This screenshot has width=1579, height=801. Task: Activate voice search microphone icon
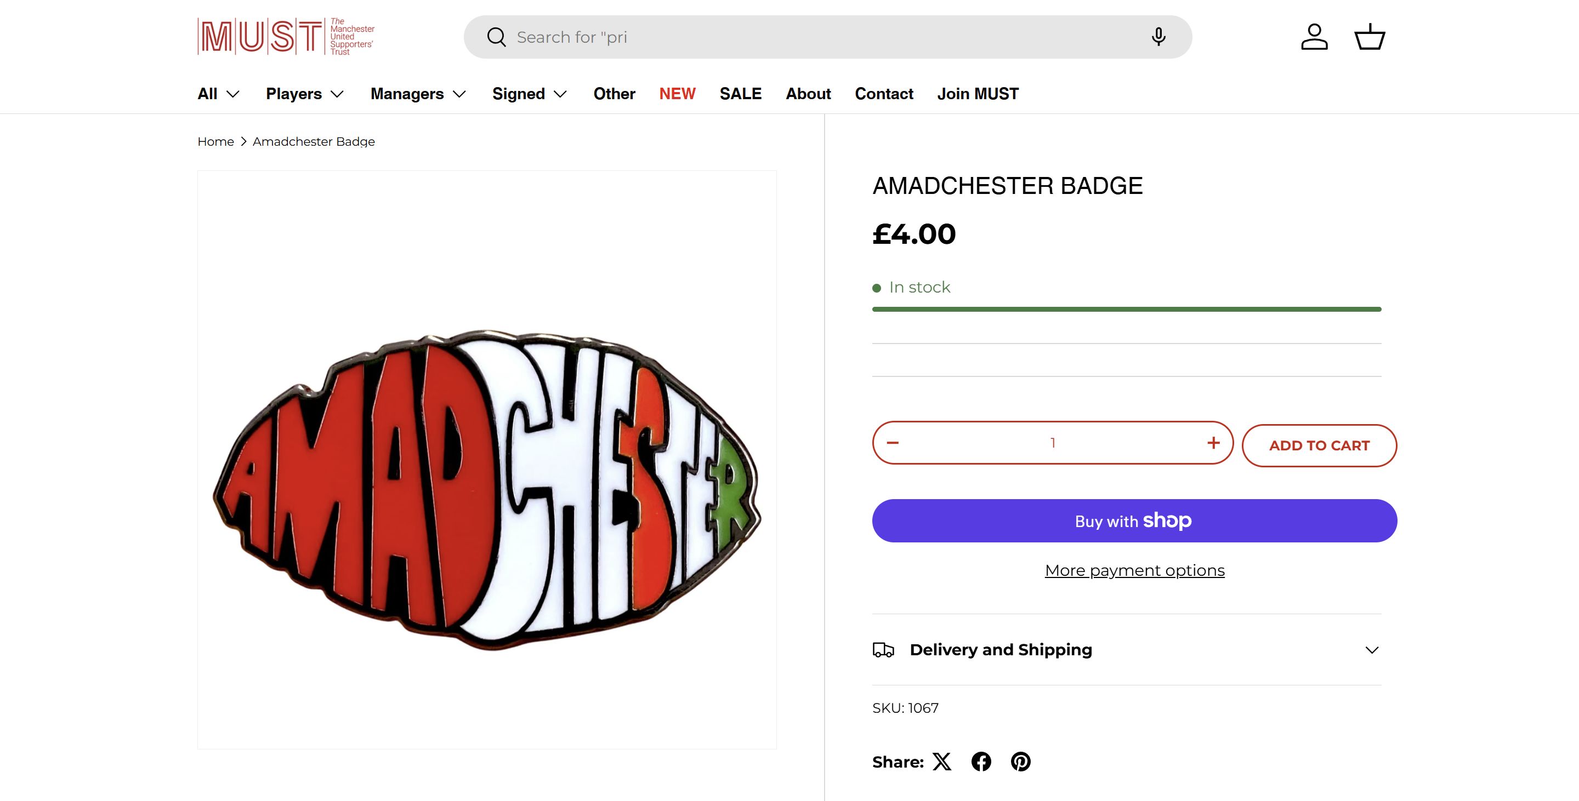[x=1158, y=37]
